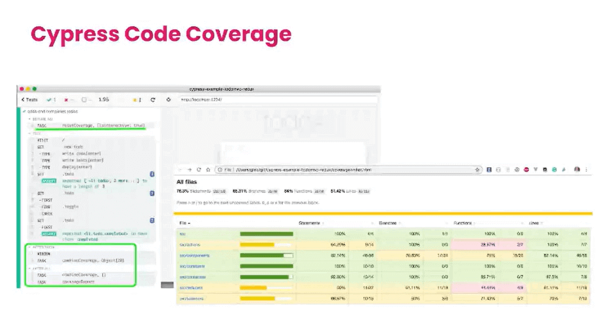Sort coverage table by Lines column
This screenshot has width=601, height=319.
(x=536, y=223)
